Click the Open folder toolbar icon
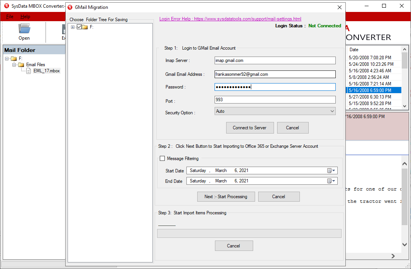Screen dimensions: 411x269 [24, 28]
